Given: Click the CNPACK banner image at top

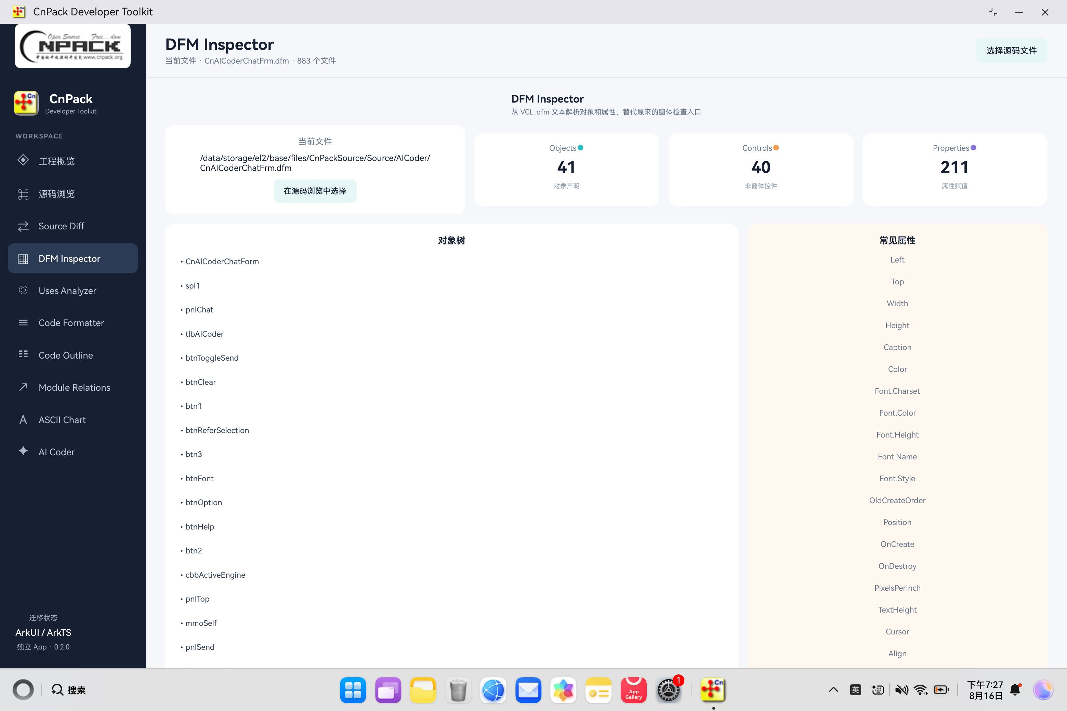Looking at the screenshot, I should point(73,46).
